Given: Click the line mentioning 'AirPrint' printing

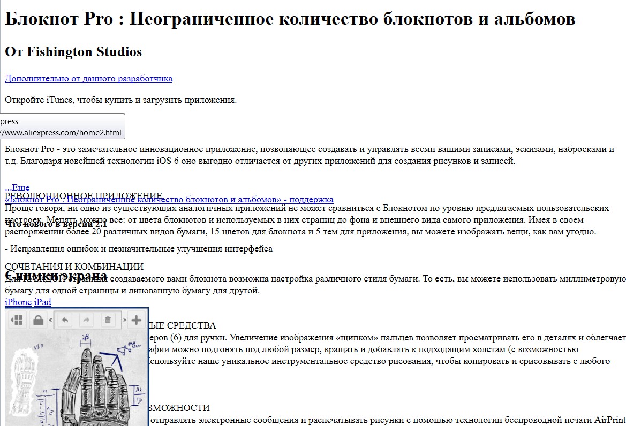Looking at the screenshot, I should [387, 420].
